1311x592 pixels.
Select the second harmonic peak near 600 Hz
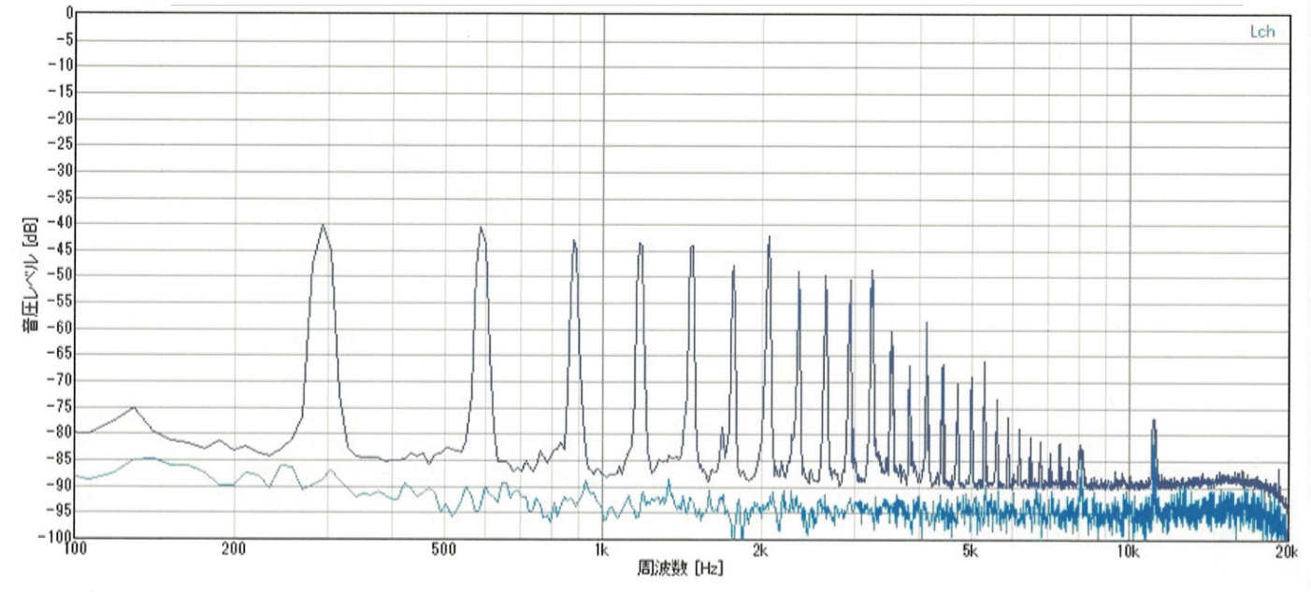click(x=482, y=230)
